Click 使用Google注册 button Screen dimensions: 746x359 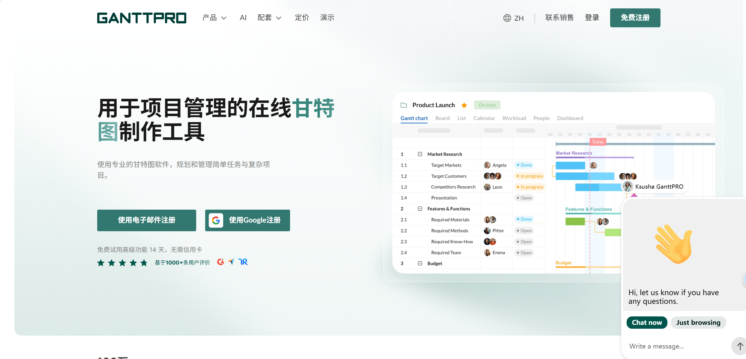tap(247, 220)
